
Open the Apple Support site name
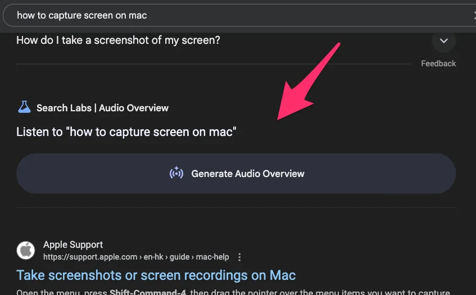coord(73,244)
